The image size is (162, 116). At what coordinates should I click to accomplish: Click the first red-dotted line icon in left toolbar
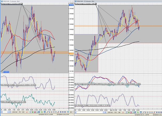[54, 112]
